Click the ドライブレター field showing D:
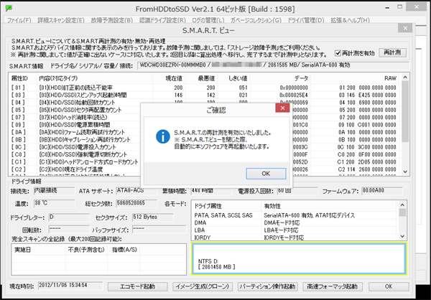This screenshot has height=300, width=431. click(69, 217)
